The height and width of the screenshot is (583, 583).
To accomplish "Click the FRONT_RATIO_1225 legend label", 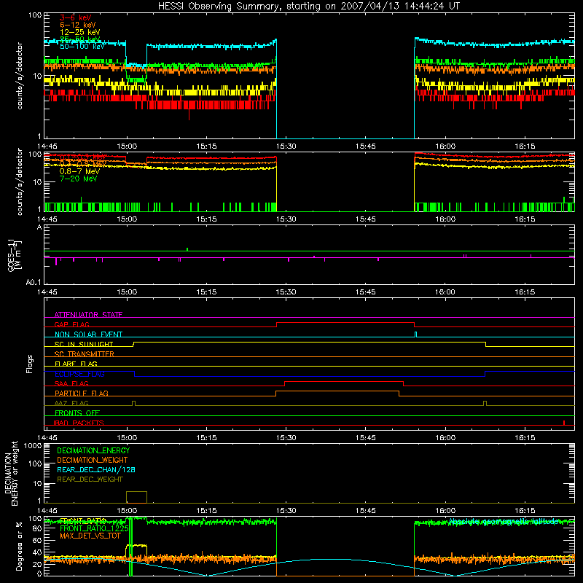I will pos(94,528).
